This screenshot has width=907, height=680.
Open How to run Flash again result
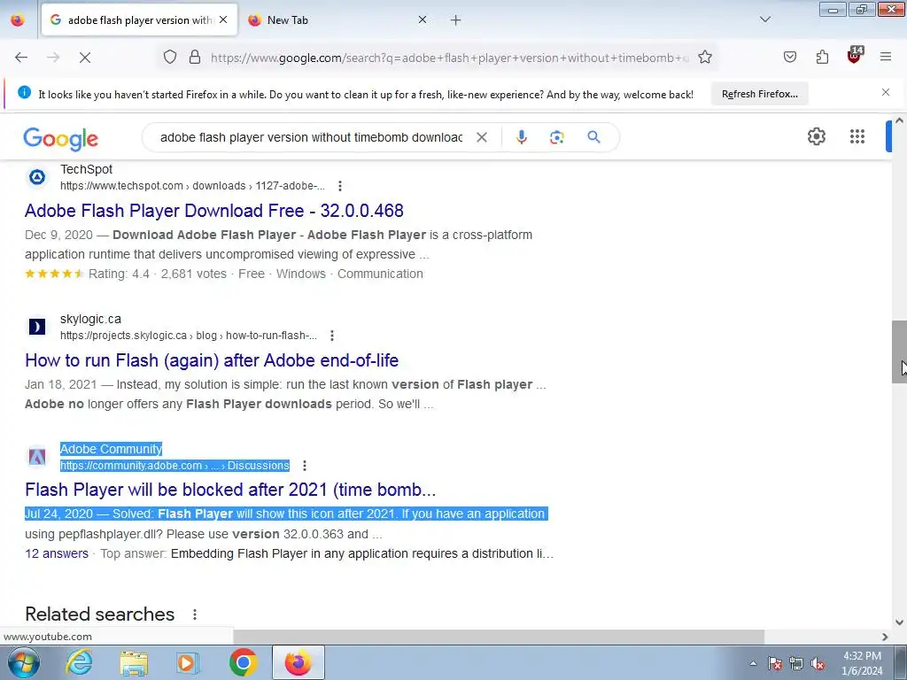[212, 360]
